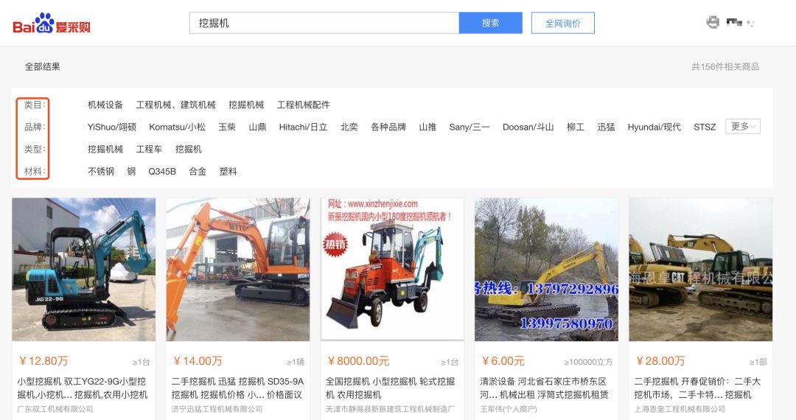Click the 全网询价 button
The image size is (796, 420).
point(562,24)
